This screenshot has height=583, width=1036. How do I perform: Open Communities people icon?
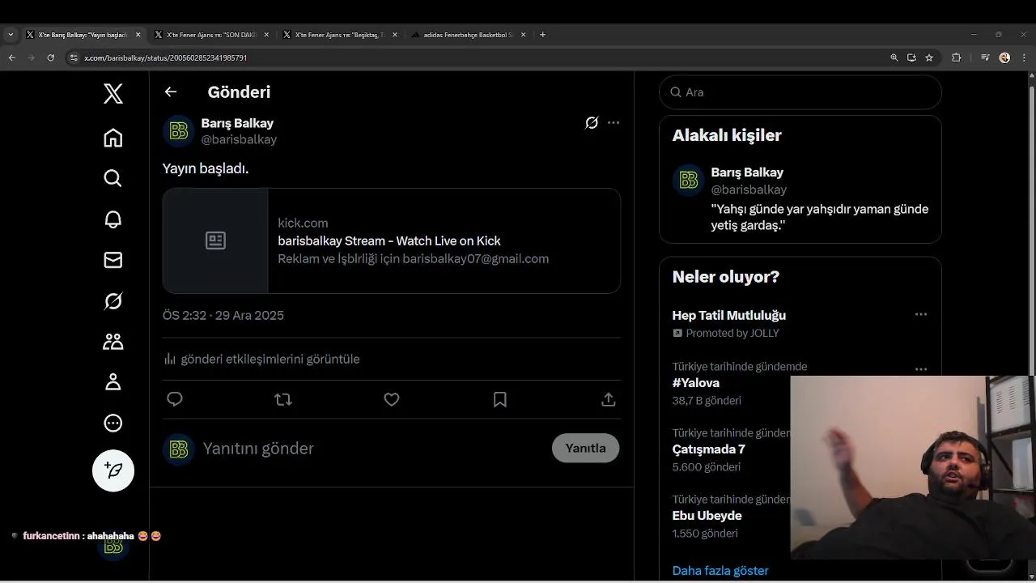[x=113, y=342]
